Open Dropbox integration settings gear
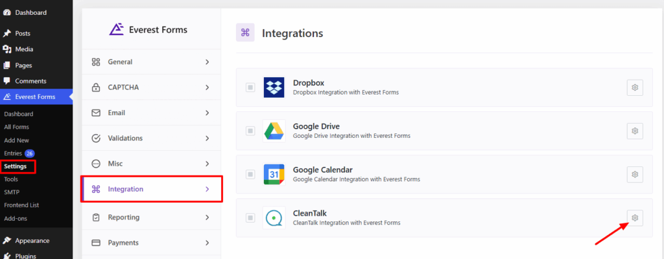The height and width of the screenshot is (259, 664). click(x=635, y=87)
